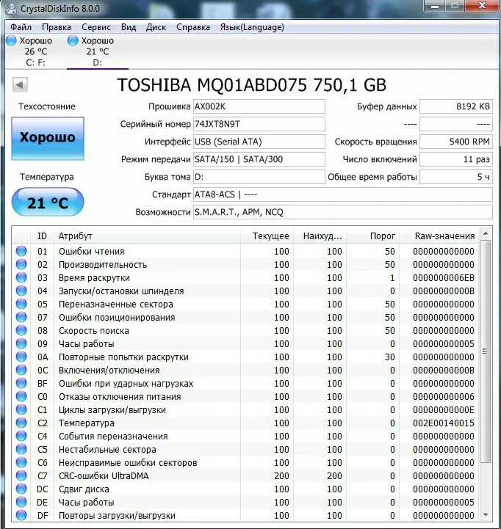Click the Порог column header

373,236
